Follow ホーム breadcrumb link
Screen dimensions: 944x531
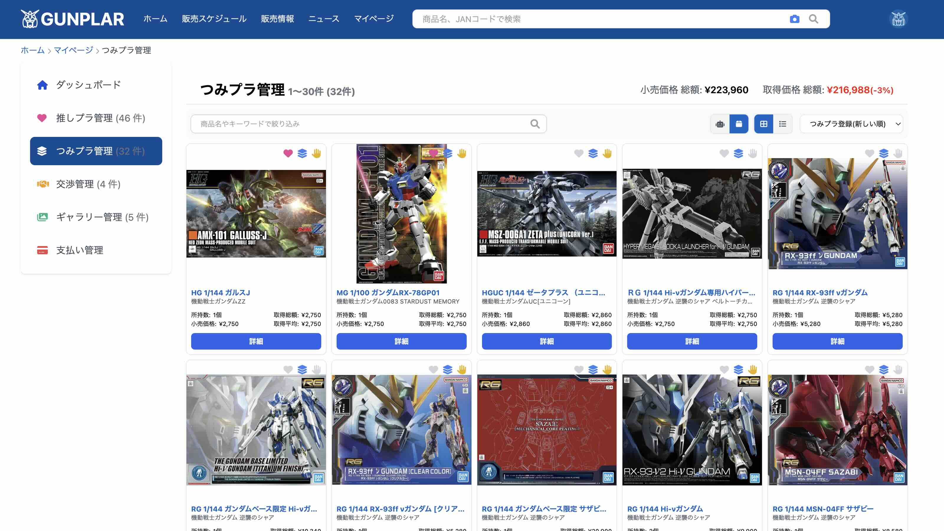(33, 50)
